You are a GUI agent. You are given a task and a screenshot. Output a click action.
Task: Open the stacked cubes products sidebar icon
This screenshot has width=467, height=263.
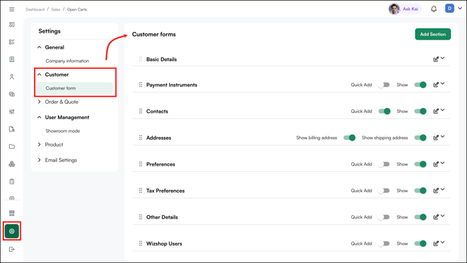tap(12, 164)
